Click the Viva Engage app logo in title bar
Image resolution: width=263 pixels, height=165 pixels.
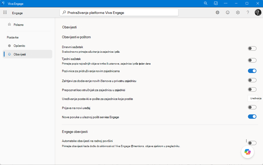(x=3, y=3)
